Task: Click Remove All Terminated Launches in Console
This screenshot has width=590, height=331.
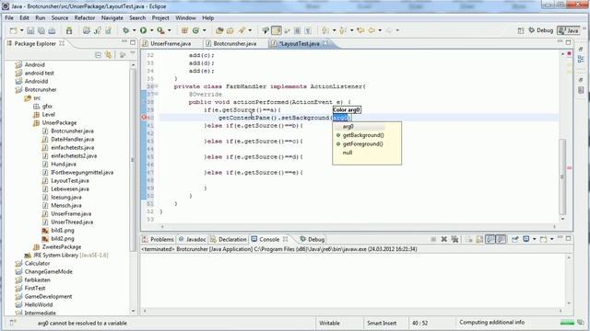Action: (454, 239)
